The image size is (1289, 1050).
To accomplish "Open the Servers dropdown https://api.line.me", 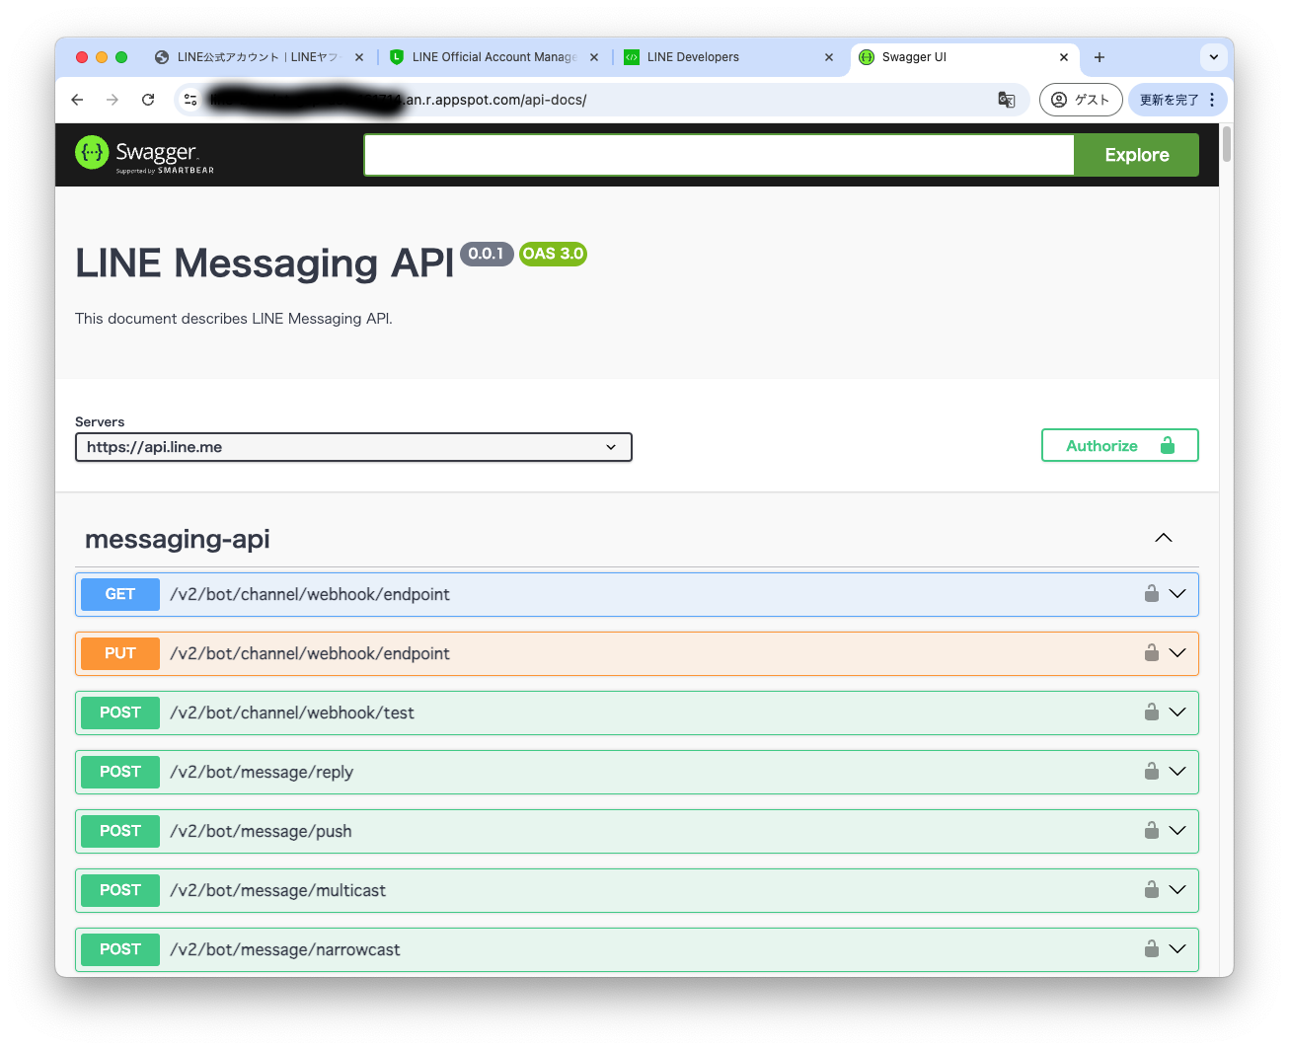I will pyautogui.click(x=353, y=447).
